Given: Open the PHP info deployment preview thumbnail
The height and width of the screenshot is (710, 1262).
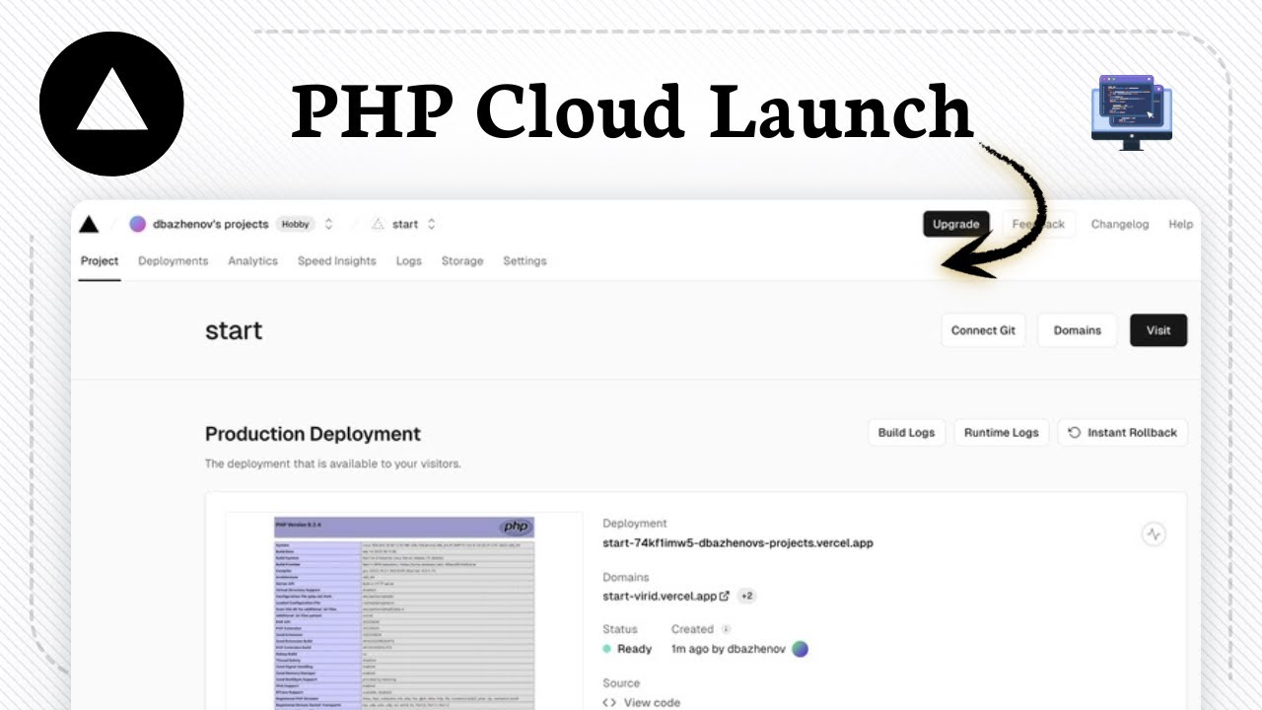Looking at the screenshot, I should [404, 611].
